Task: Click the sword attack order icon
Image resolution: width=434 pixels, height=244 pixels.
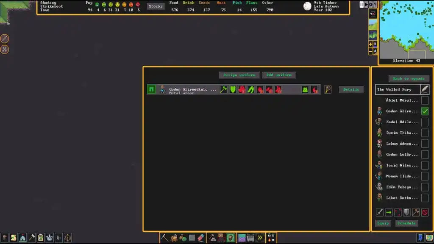Action: (x=379, y=212)
